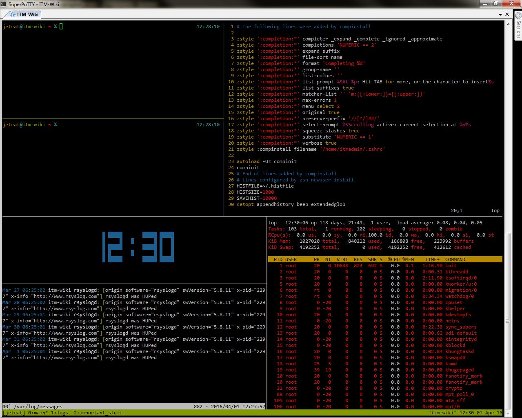The image size is (522, 418).
Task: Focus the top-left shell prompt with cursor
Action: [x=61, y=27]
